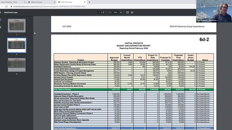Click Paul Donner video thumbnail
This screenshot has height=130, width=232.
(x=214, y=11)
